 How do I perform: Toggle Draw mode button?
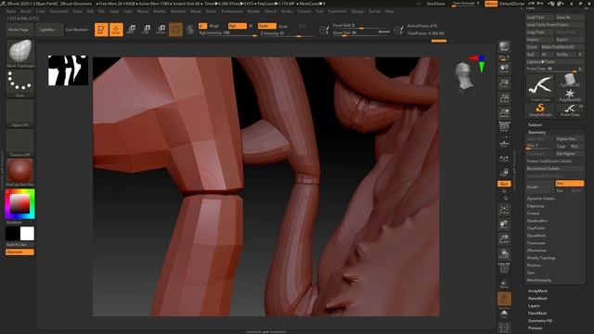[116, 29]
